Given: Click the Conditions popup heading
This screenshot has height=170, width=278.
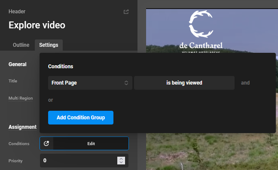Looking at the screenshot, I should click(x=61, y=67).
